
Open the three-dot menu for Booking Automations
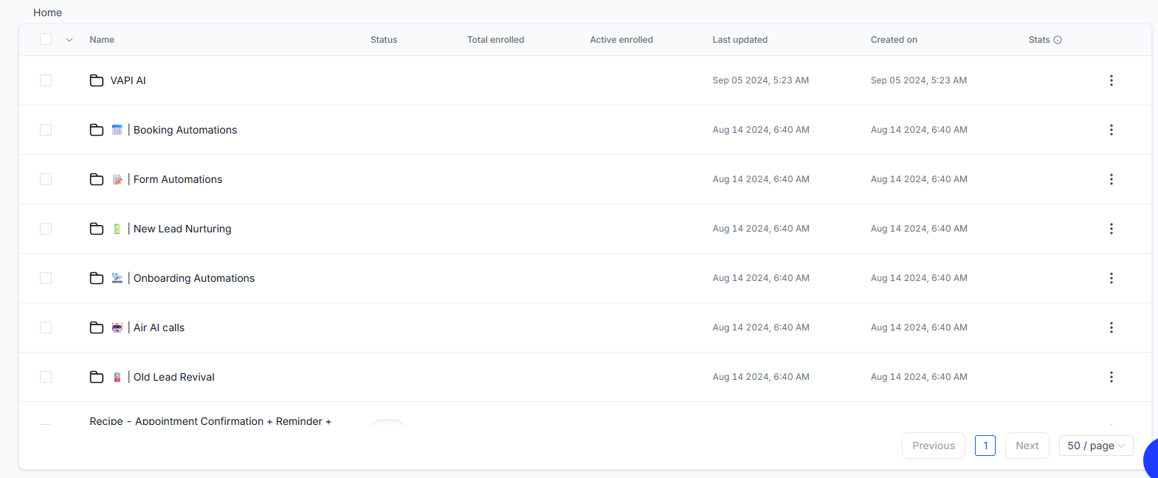[1112, 130]
